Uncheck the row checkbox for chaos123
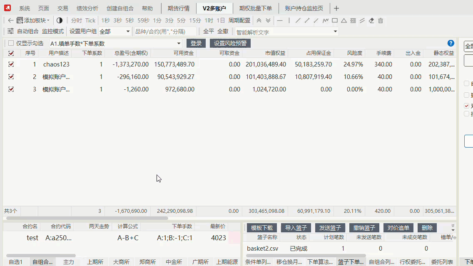The width and height of the screenshot is (473, 266). (11, 64)
